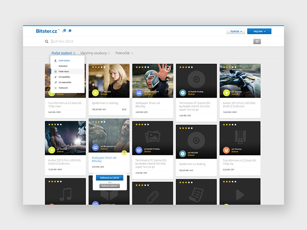This screenshot has width=307, height=230.
Task: Choose Podle názvu in sort menu
Action: (x=64, y=71)
